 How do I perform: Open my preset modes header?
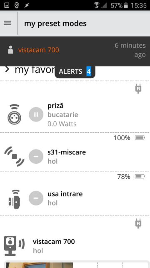coord(55,23)
